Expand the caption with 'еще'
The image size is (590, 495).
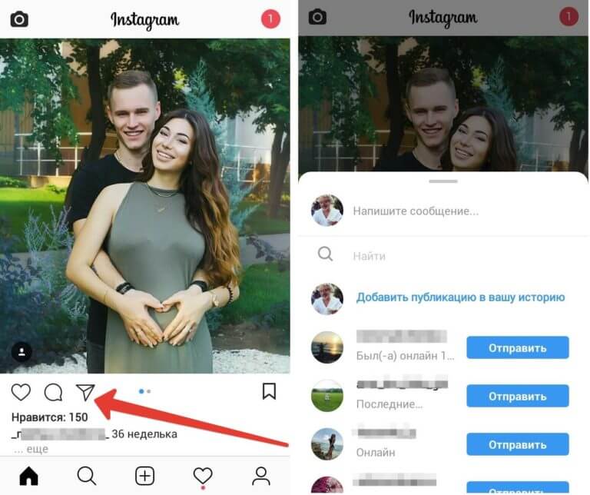click(37, 449)
